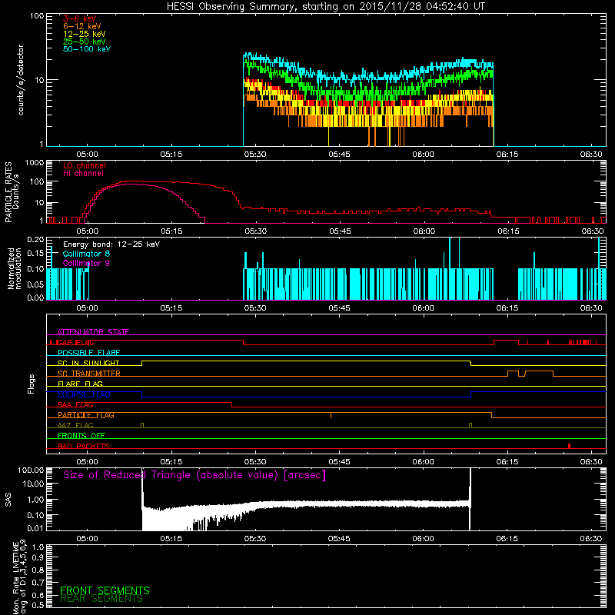Click the 05:30 tick label under the counts plot
615x615 pixels.
coord(255,155)
